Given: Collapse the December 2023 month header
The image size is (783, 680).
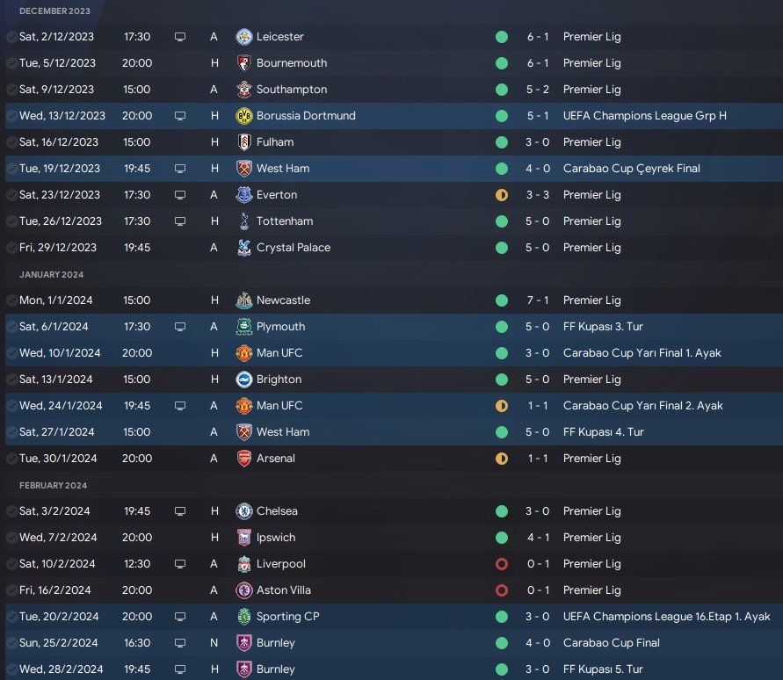Looking at the screenshot, I should click(x=54, y=11).
